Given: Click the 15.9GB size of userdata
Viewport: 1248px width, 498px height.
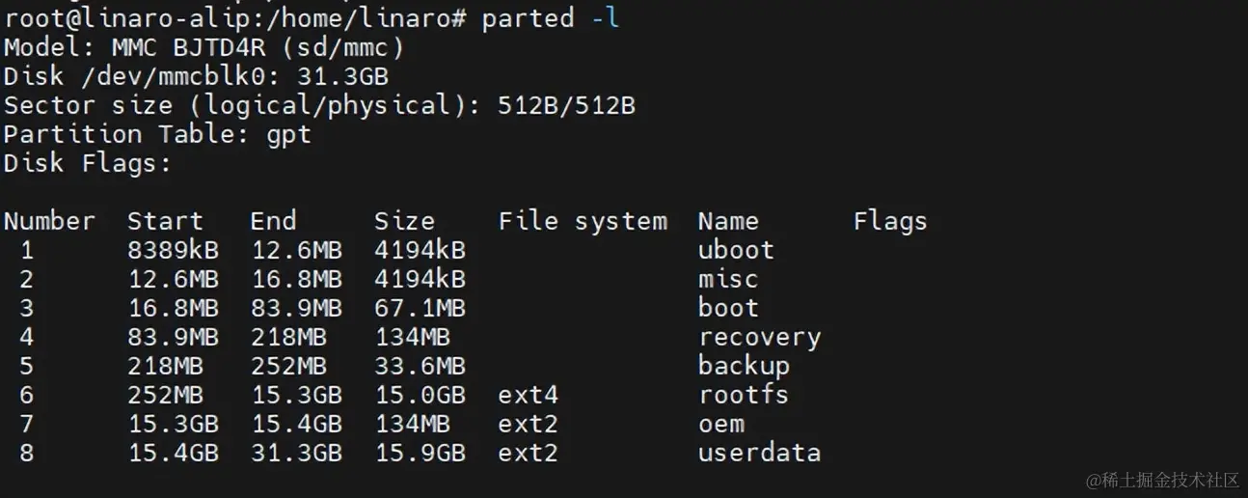Looking at the screenshot, I should click(x=420, y=453).
